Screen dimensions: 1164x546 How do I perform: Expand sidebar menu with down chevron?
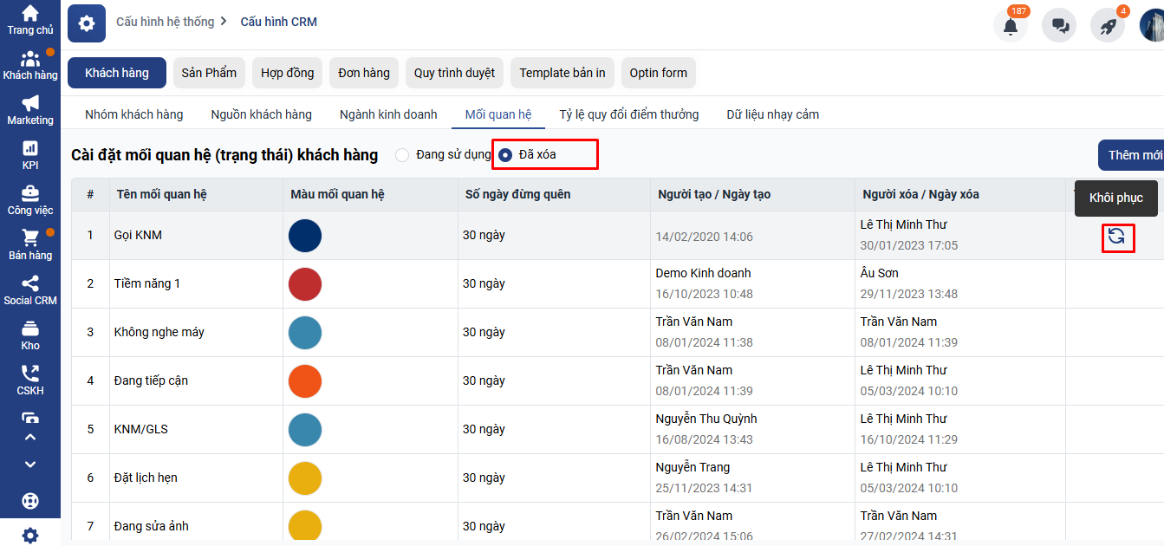[30, 465]
